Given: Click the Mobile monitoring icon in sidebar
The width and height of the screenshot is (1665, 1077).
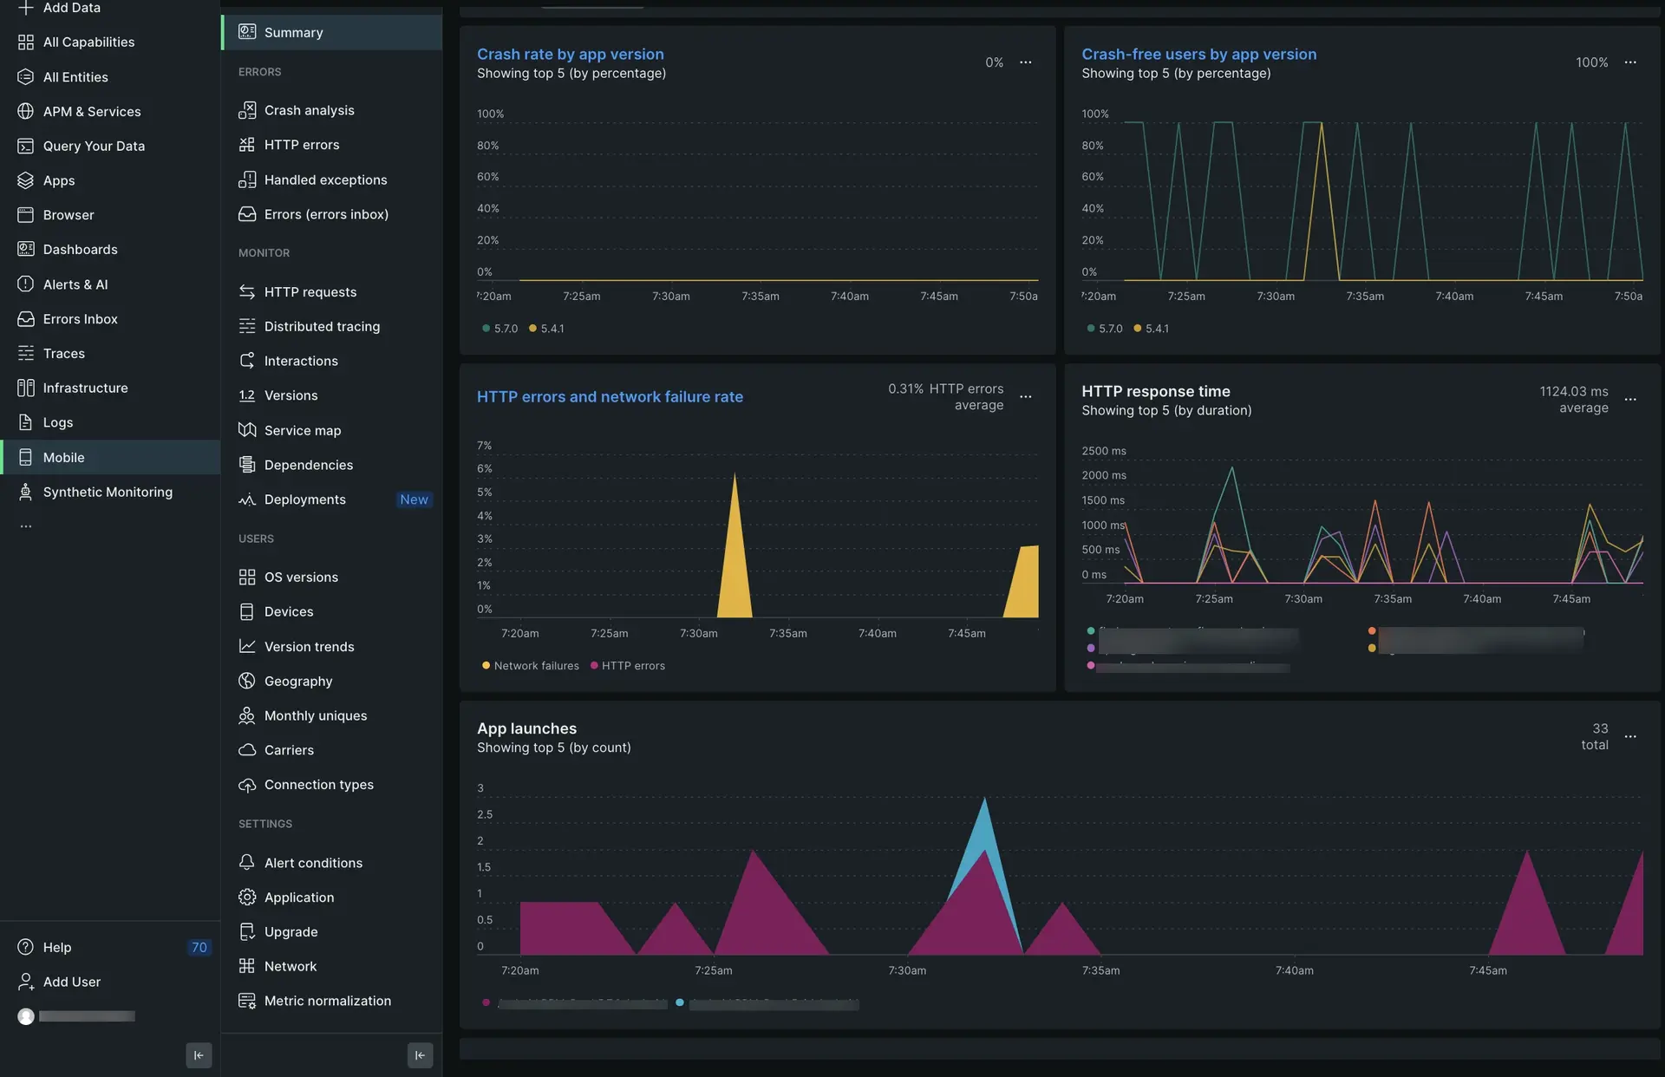Looking at the screenshot, I should pyautogui.click(x=24, y=457).
